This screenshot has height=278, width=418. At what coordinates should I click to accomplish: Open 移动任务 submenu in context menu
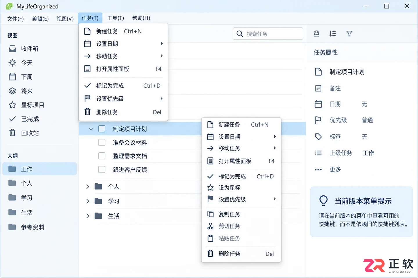point(241,148)
